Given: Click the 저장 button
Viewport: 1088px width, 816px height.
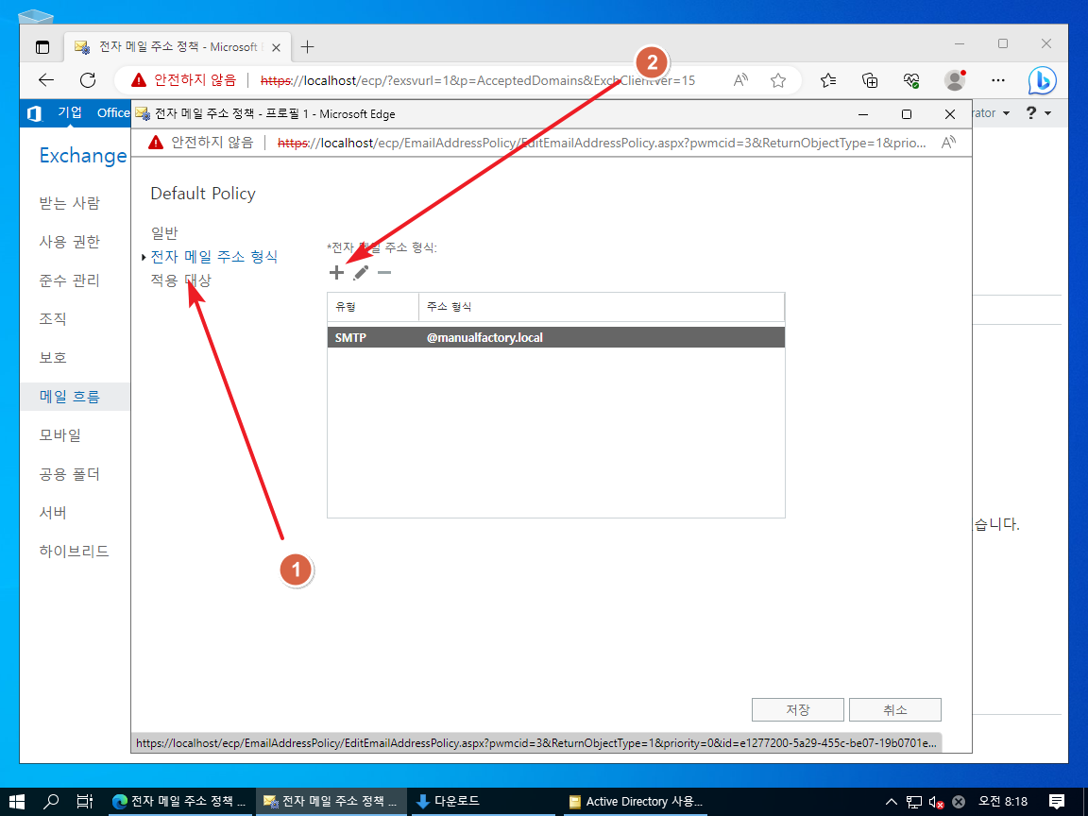Looking at the screenshot, I should (798, 710).
